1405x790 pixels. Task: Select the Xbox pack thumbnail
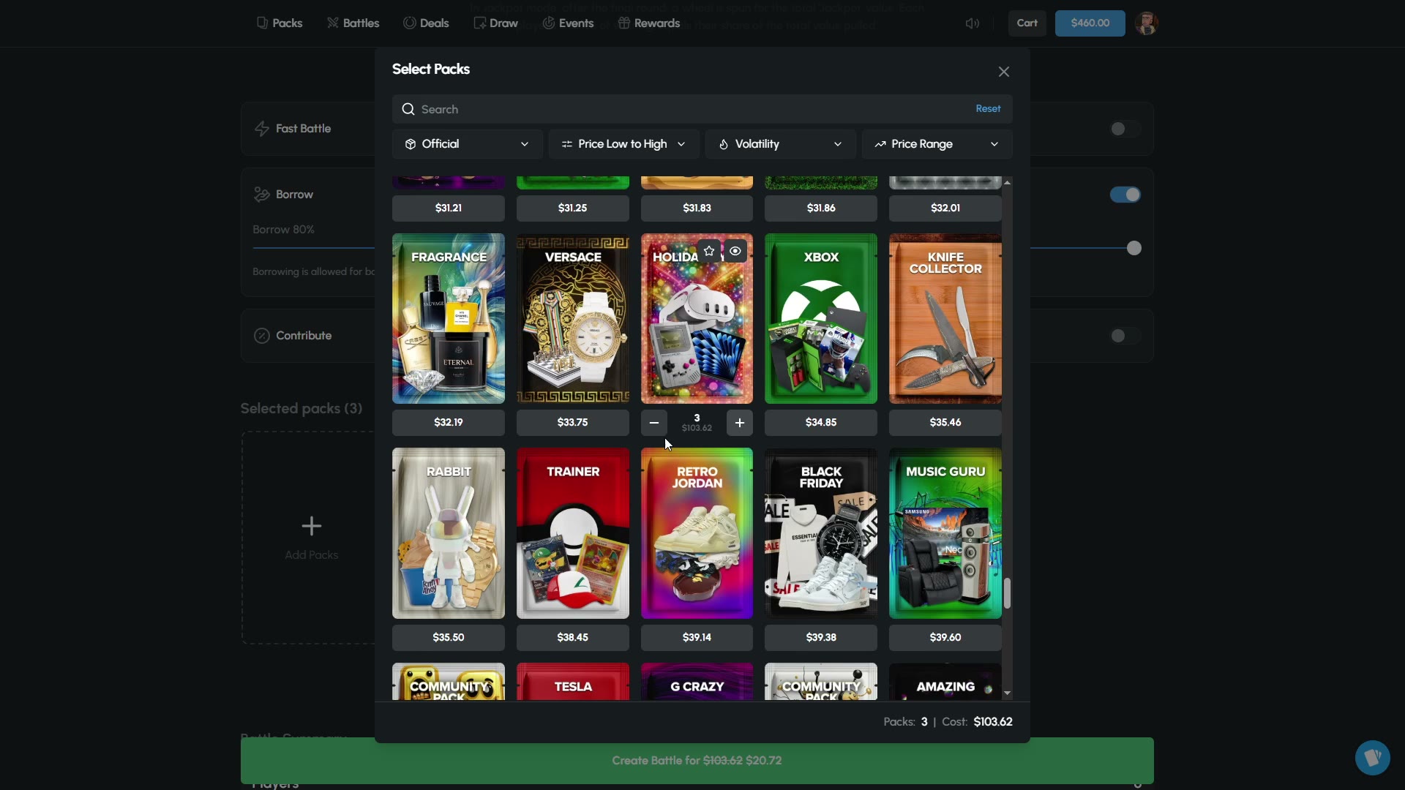(821, 319)
